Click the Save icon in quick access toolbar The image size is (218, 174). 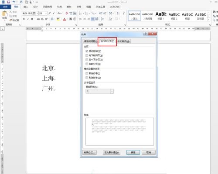[x=9, y=2]
